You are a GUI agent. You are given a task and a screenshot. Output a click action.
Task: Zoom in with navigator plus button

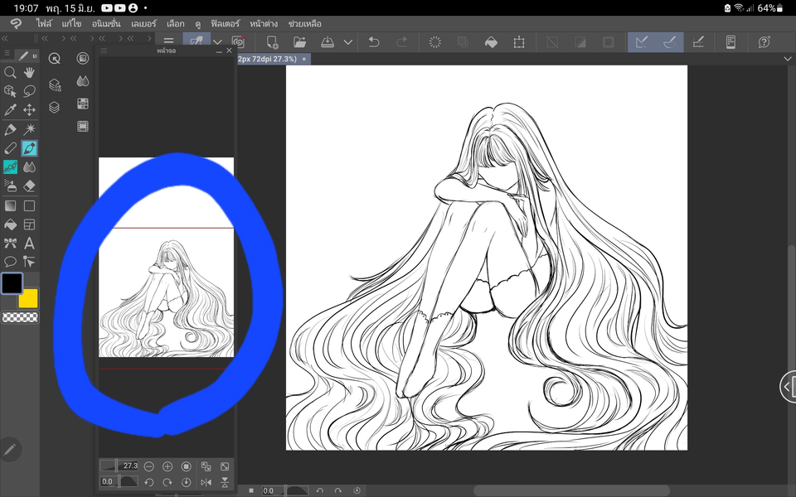(x=167, y=466)
